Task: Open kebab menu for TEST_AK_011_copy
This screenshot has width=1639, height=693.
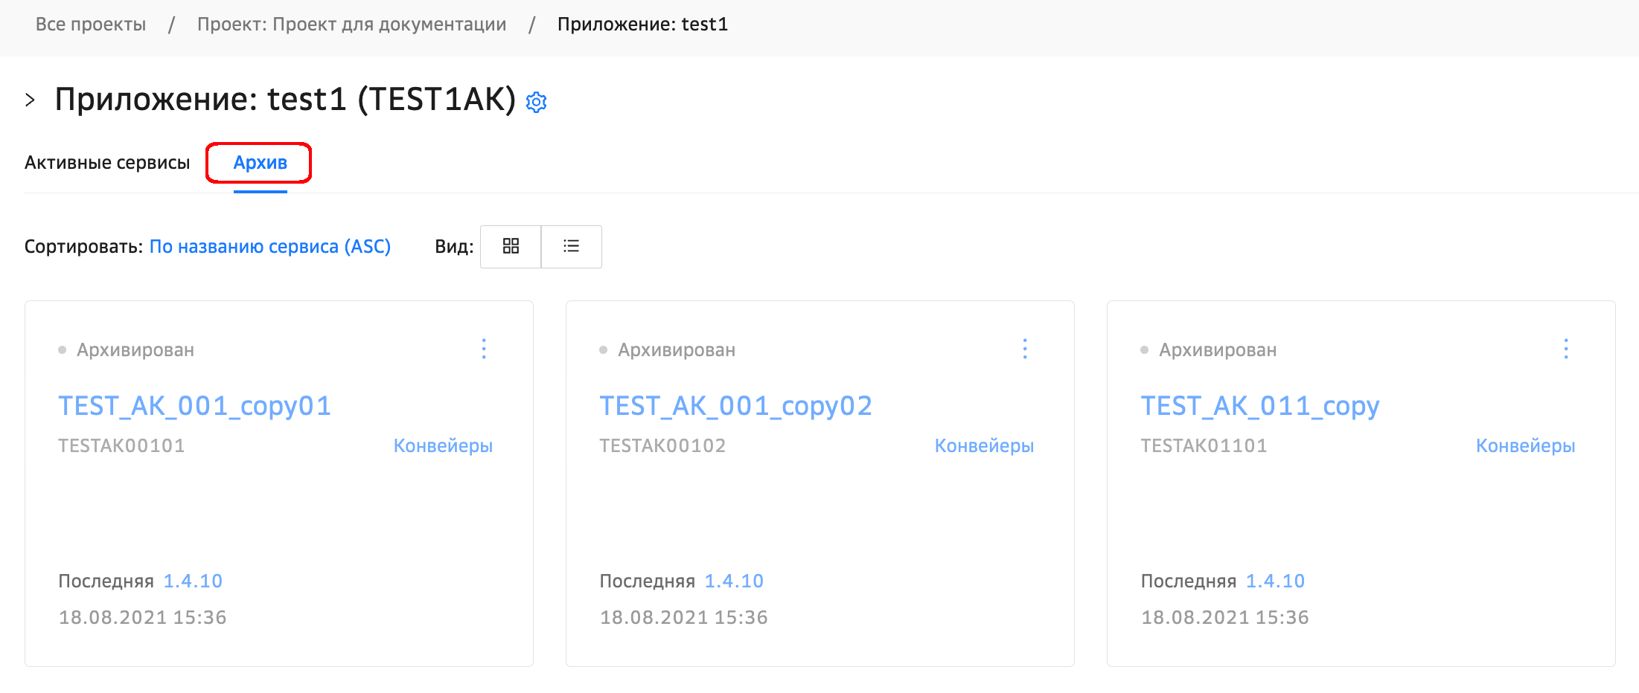Action: [x=1566, y=349]
